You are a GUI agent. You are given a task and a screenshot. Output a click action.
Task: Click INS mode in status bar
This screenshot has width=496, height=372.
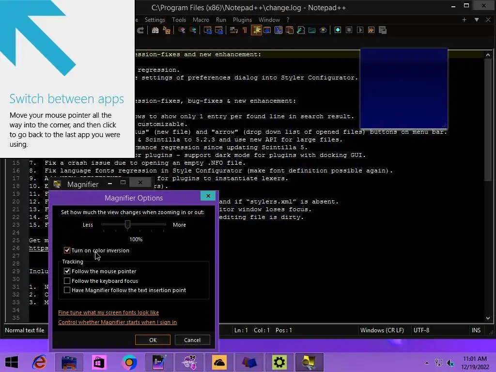pos(476,330)
